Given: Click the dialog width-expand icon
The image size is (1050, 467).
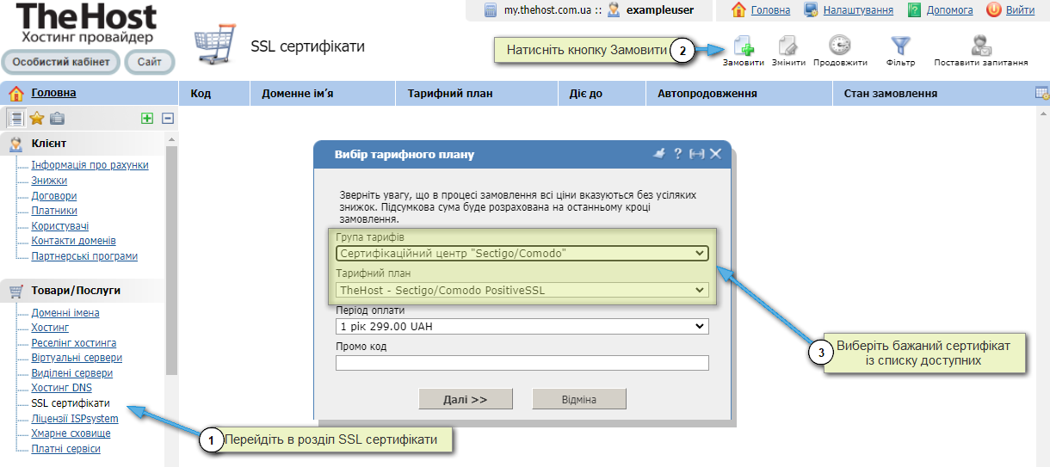Looking at the screenshot, I should pos(697,154).
